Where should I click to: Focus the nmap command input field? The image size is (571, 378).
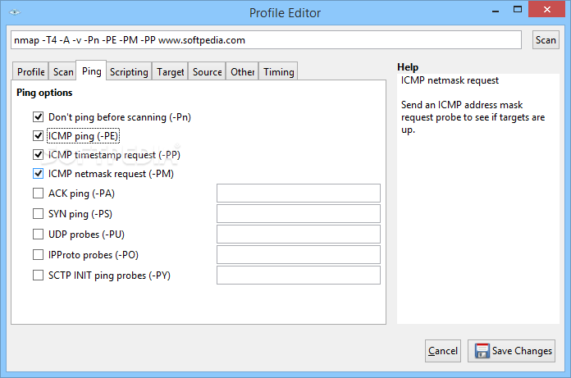266,40
